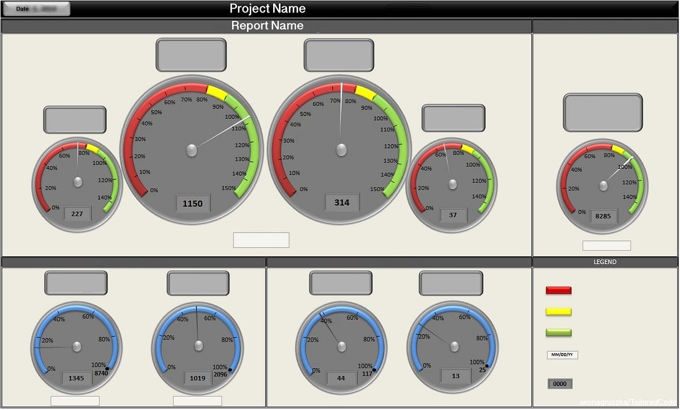Image resolution: width=680 pixels, height=410 pixels.
Task: Select the gauge showing value 314
Action: click(x=341, y=149)
